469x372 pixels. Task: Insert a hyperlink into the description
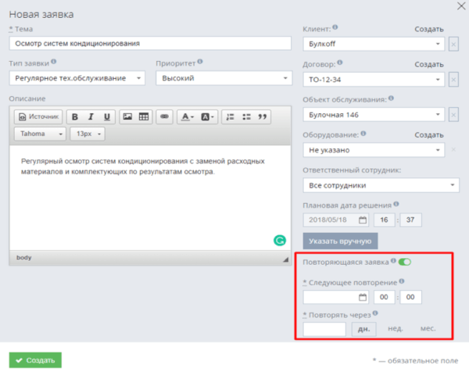[x=164, y=117]
